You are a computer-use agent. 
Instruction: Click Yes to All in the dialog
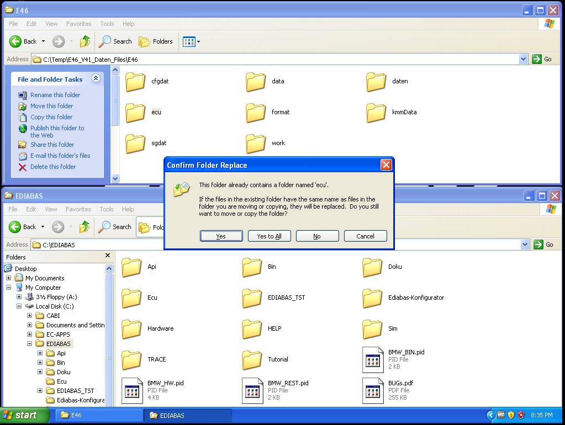(x=269, y=236)
